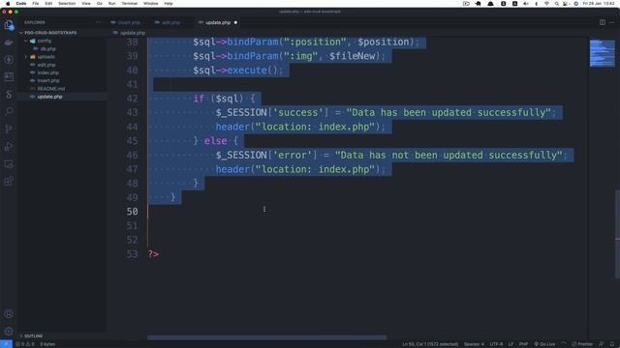Viewport: 620px width, 348px height.
Task: Open the Explorer view in activity bar
Action: coord(9,25)
